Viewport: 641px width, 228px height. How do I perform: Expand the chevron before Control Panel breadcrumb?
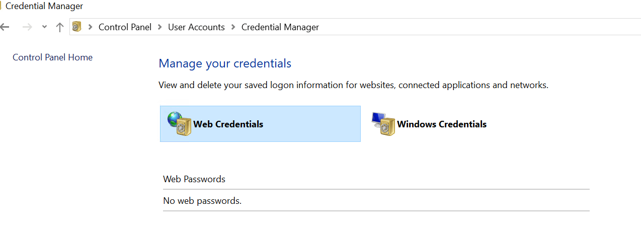(x=91, y=27)
